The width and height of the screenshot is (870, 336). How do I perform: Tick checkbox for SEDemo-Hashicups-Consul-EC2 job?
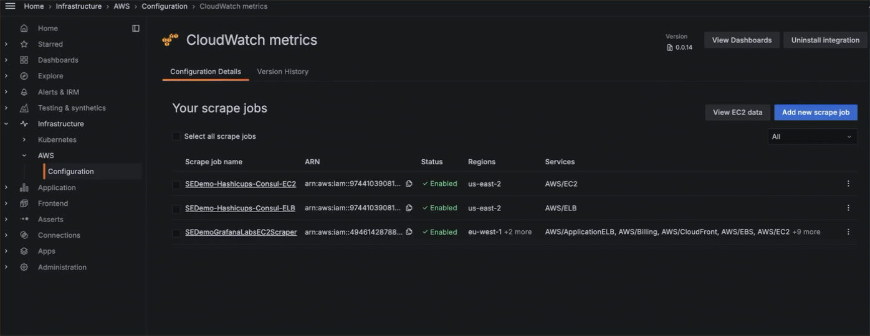pyautogui.click(x=176, y=185)
